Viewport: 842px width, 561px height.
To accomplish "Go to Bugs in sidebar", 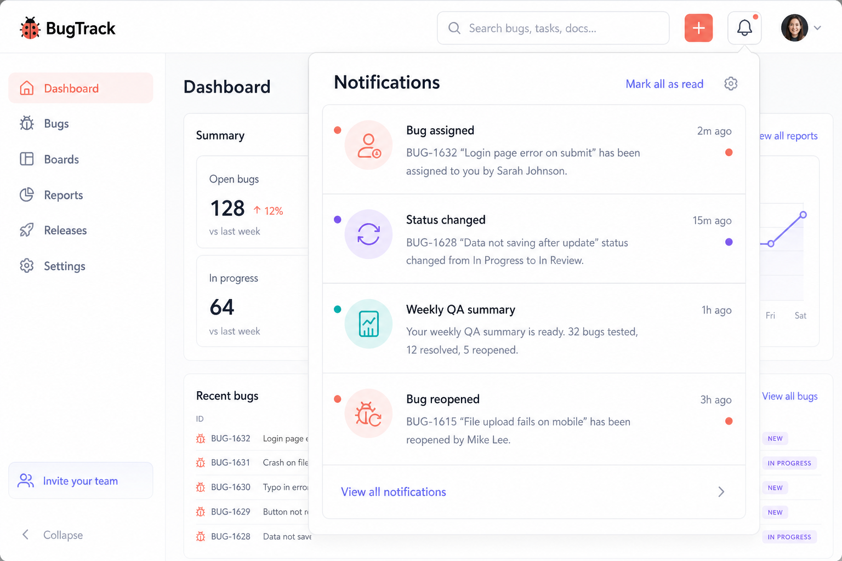I will tap(81, 123).
